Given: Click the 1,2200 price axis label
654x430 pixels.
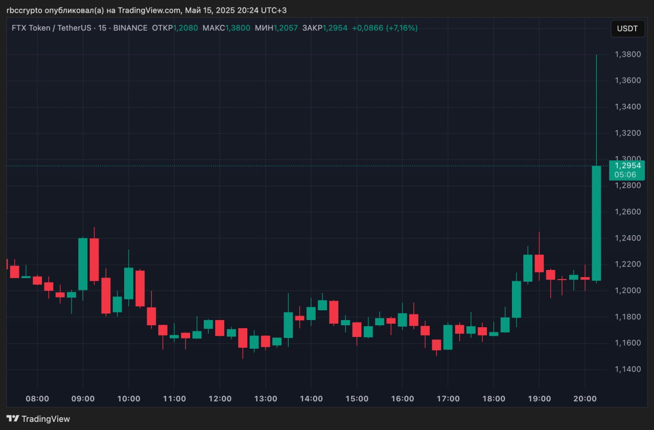Looking at the screenshot, I should point(627,264).
